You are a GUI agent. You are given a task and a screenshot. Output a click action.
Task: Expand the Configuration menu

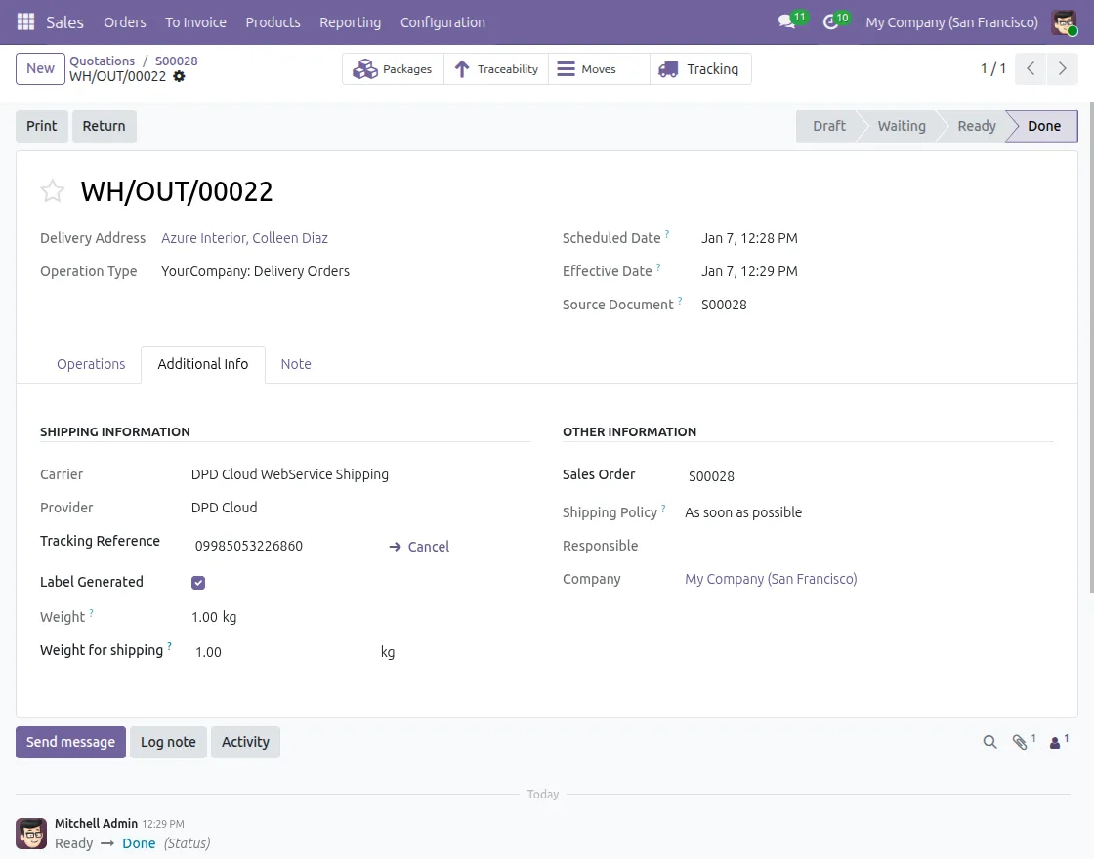pyautogui.click(x=442, y=21)
